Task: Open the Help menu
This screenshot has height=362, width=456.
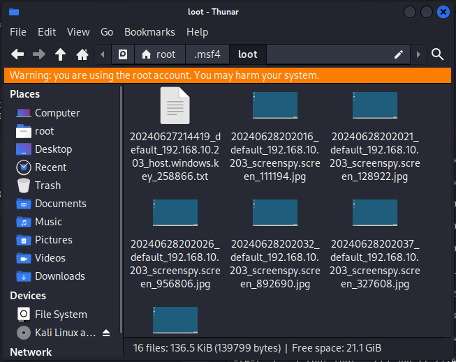Action: (x=197, y=32)
